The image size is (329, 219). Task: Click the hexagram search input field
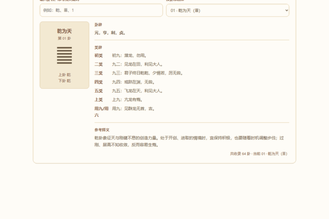tap(101, 10)
